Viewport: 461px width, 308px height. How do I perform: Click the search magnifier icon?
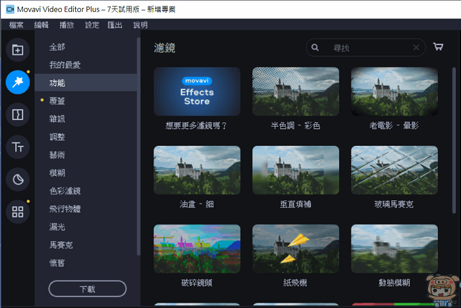(x=315, y=47)
